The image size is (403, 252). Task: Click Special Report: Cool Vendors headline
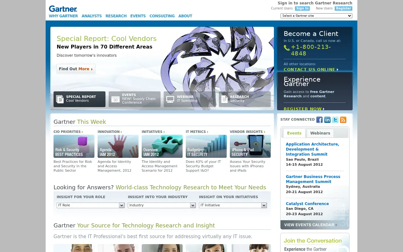tap(106, 39)
